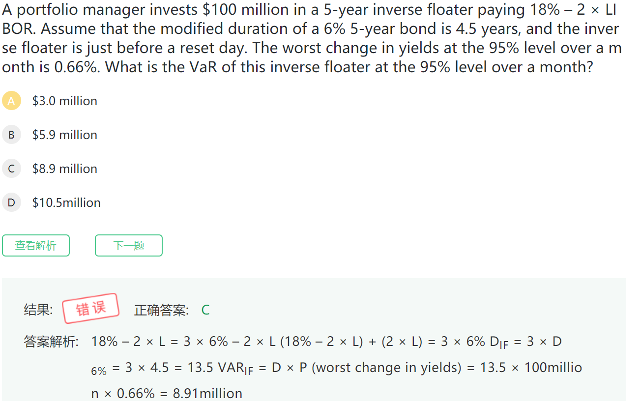Select answer option A circle

(x=11, y=101)
